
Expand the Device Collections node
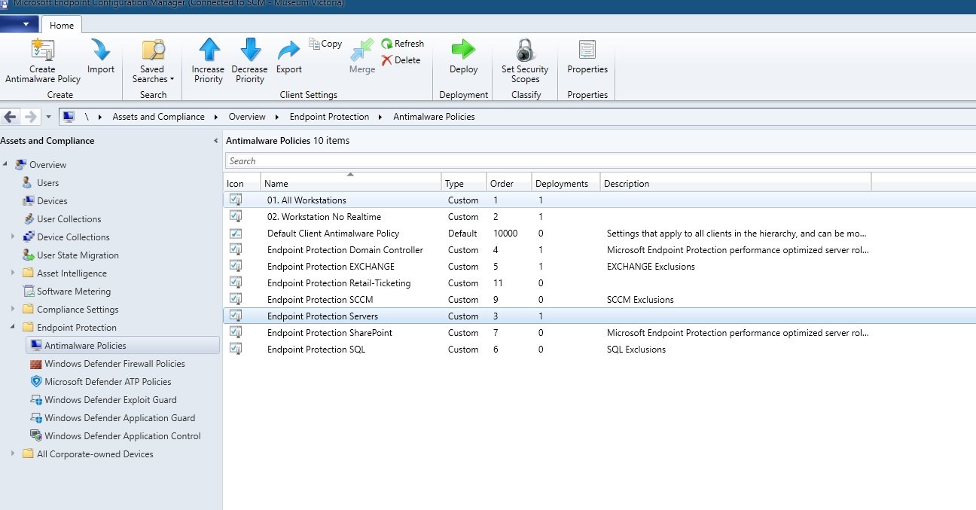click(x=13, y=237)
